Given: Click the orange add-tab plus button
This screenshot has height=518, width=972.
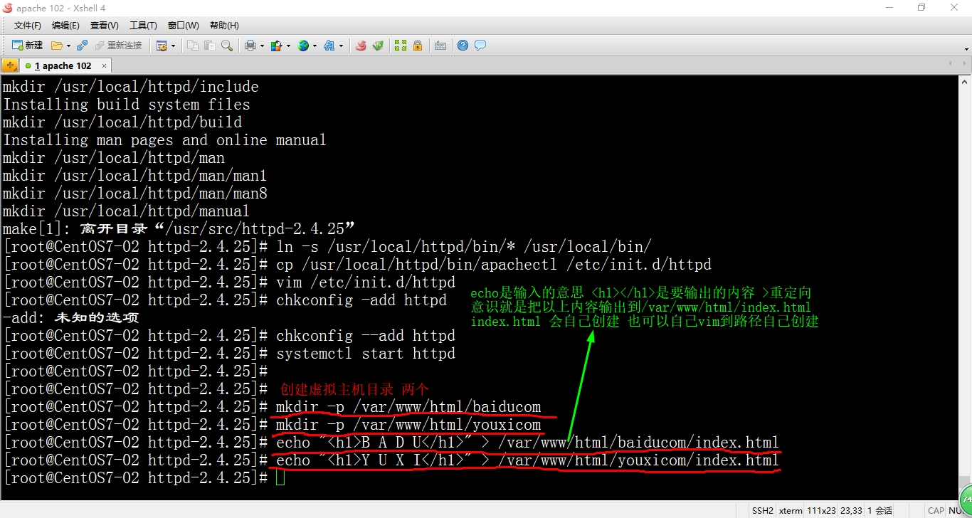Looking at the screenshot, I should (10, 65).
